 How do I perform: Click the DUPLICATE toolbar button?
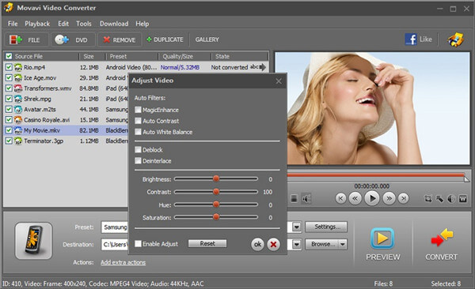click(165, 39)
